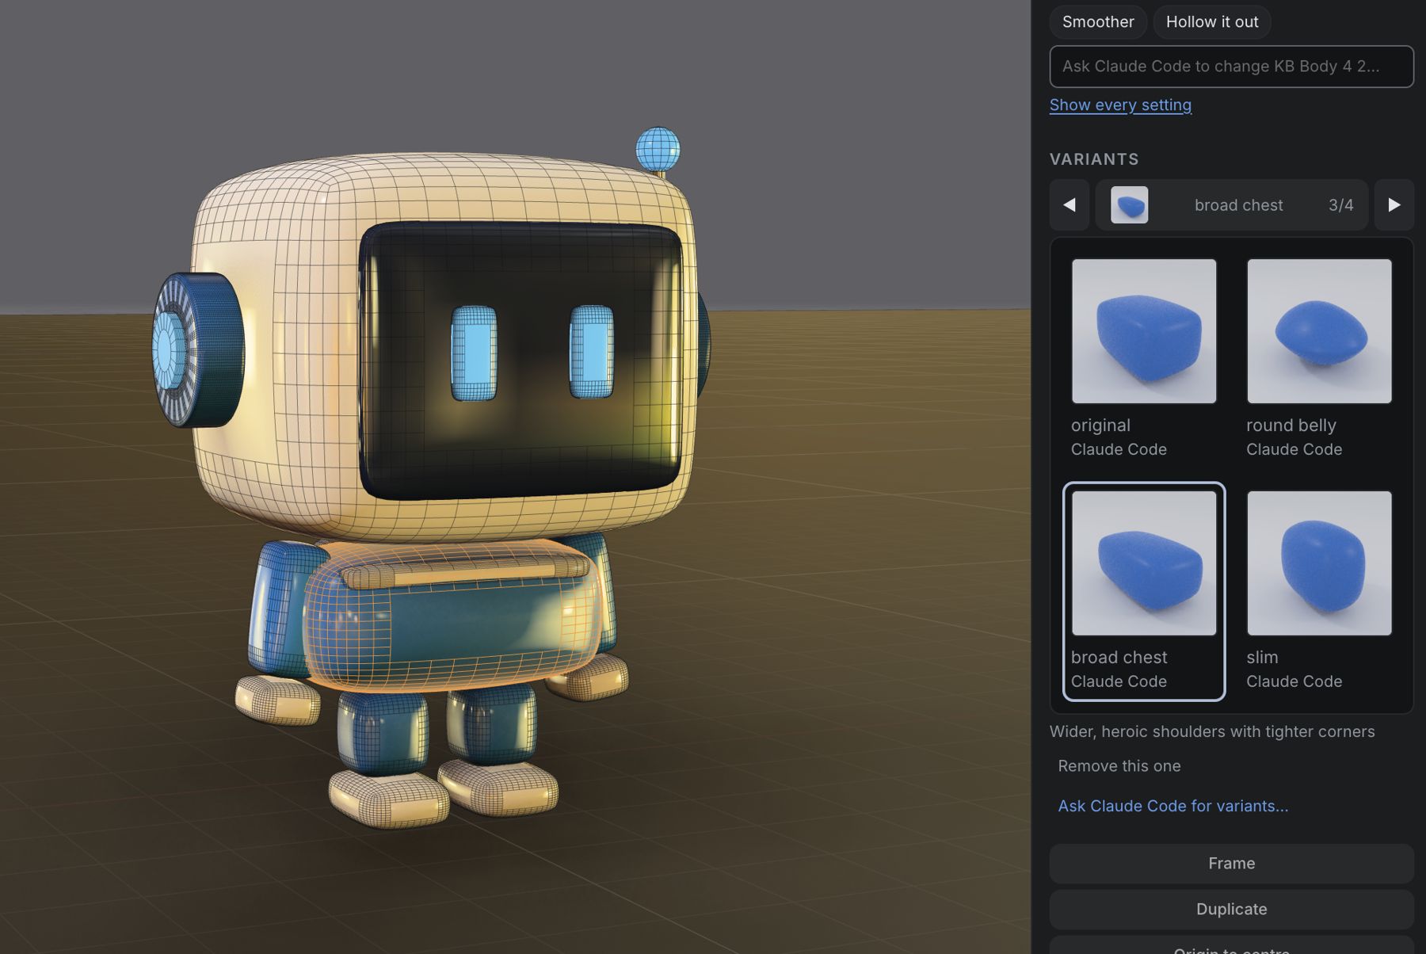Click the Smoother suggestion chip
This screenshot has height=954, width=1426.
[1098, 21]
